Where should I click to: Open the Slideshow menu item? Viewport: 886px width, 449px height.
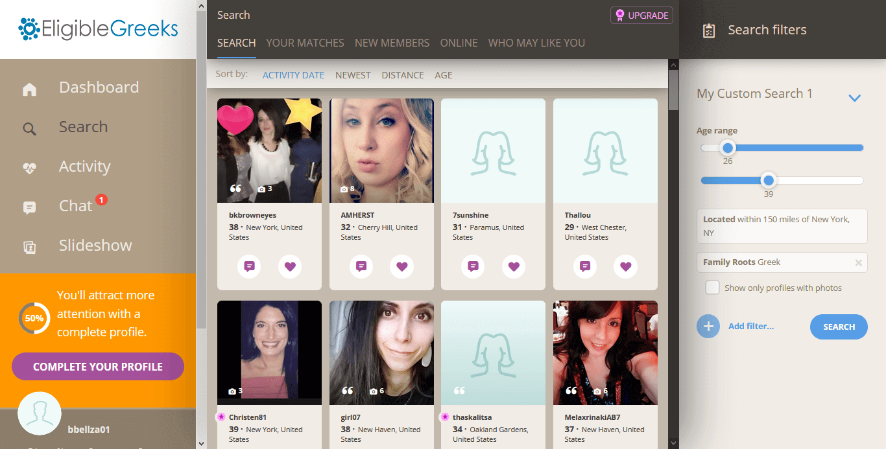coord(95,246)
